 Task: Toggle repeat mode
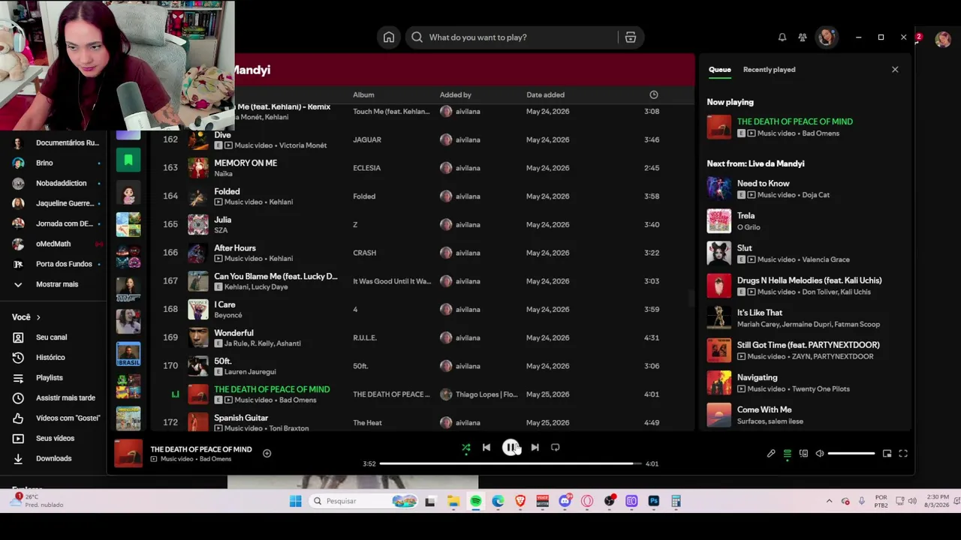[x=556, y=448]
